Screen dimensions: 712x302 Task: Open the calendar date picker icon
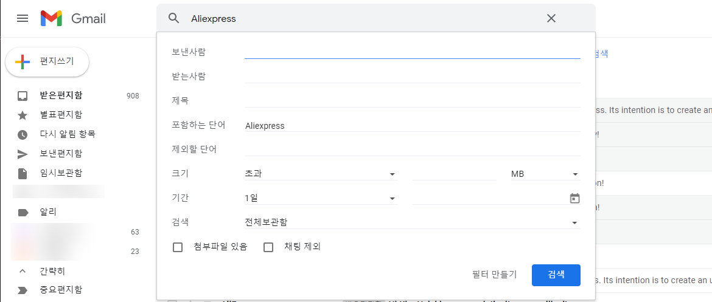575,198
